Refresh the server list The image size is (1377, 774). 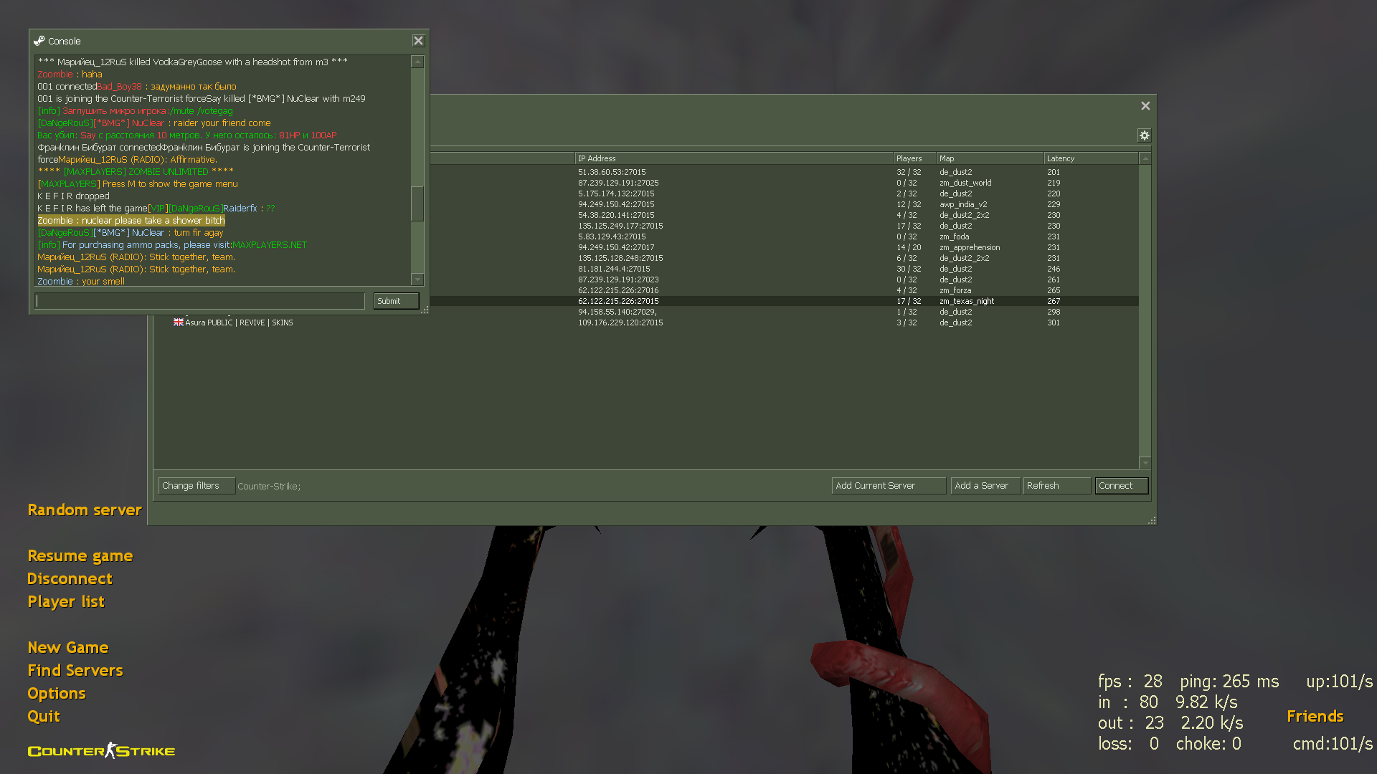(x=1057, y=486)
